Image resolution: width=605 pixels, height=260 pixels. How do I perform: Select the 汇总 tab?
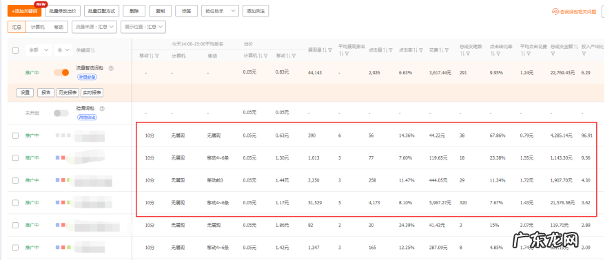pos(17,27)
